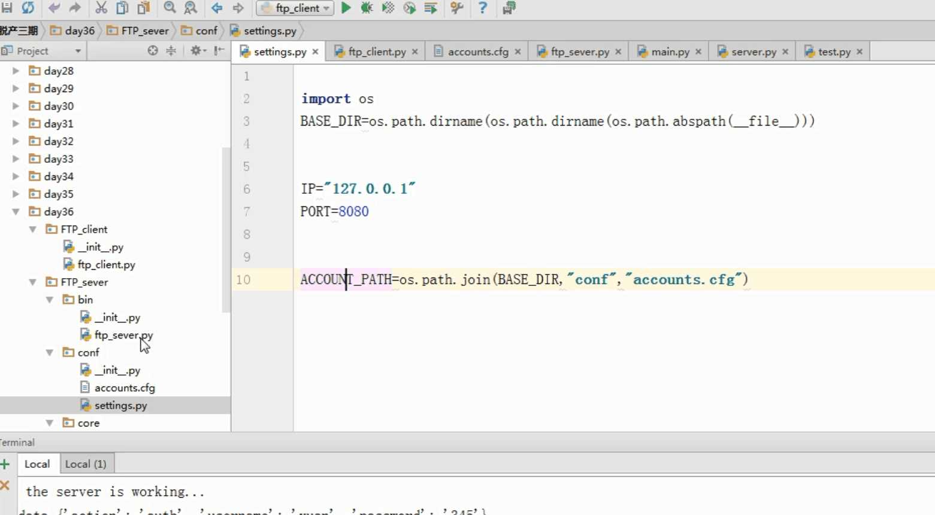Screen dimensions: 935x515
Task: Click the FTP_sever breadcrumb
Action: click(138, 31)
